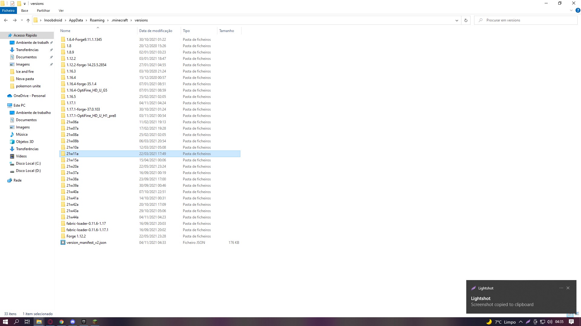Viewport: 581px width, 326px height.
Task: Create new folder via title bar icon
Action: pyautogui.click(x=19, y=4)
